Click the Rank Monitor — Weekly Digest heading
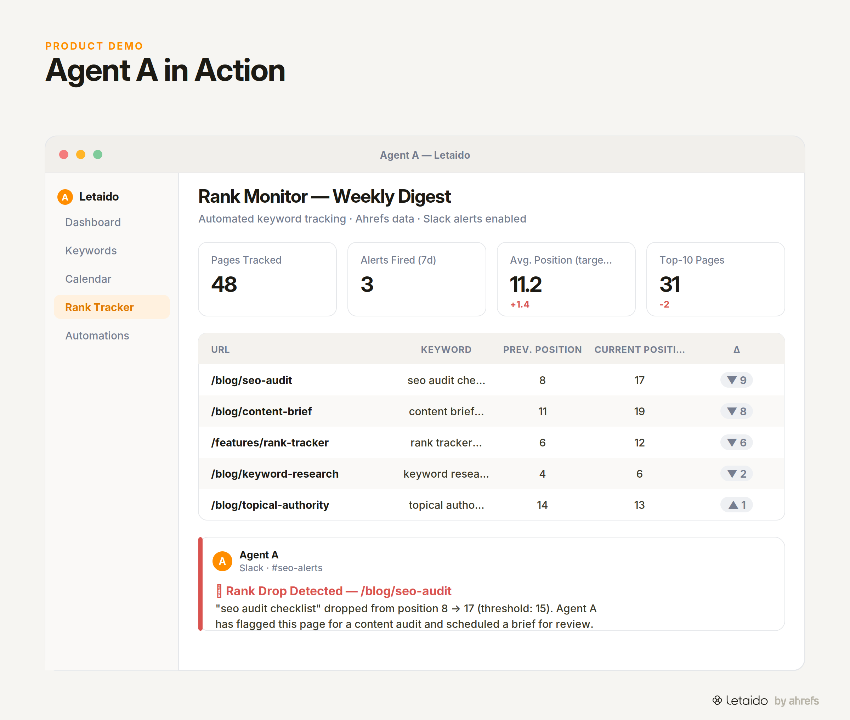Screen dimensions: 850x720 click(324, 196)
